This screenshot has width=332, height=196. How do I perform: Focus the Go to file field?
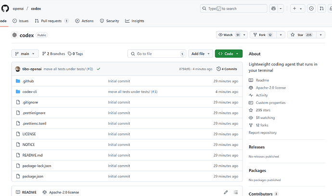point(157,54)
